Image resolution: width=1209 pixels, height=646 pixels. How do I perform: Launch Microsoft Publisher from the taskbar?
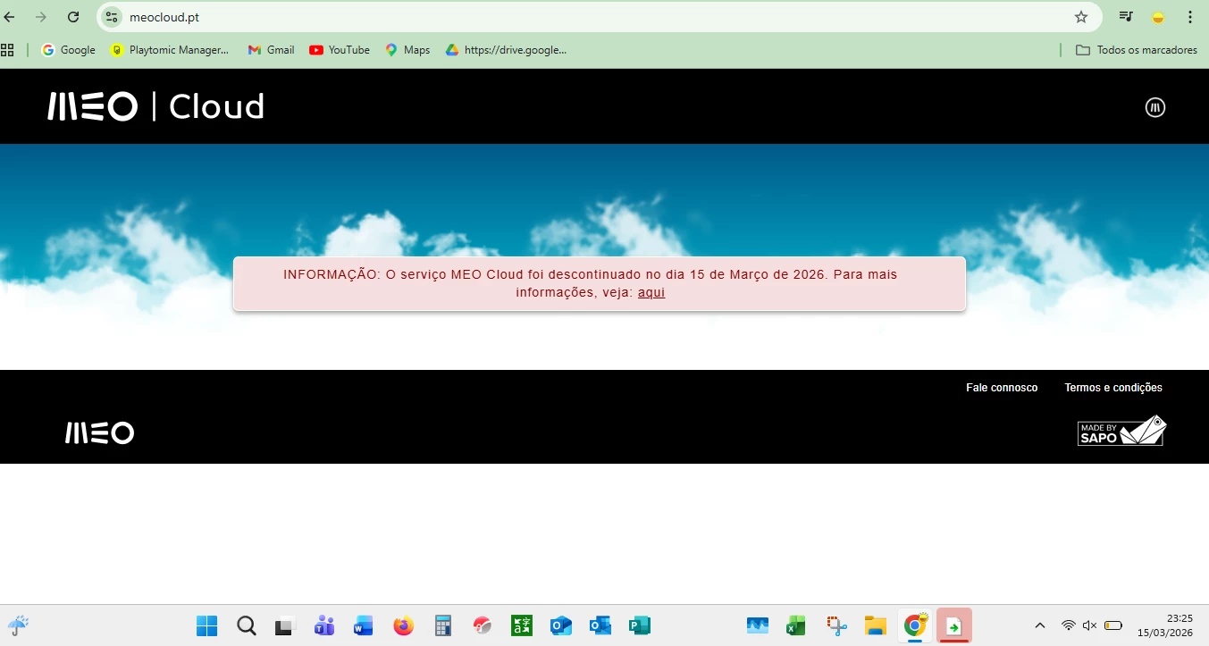point(640,625)
